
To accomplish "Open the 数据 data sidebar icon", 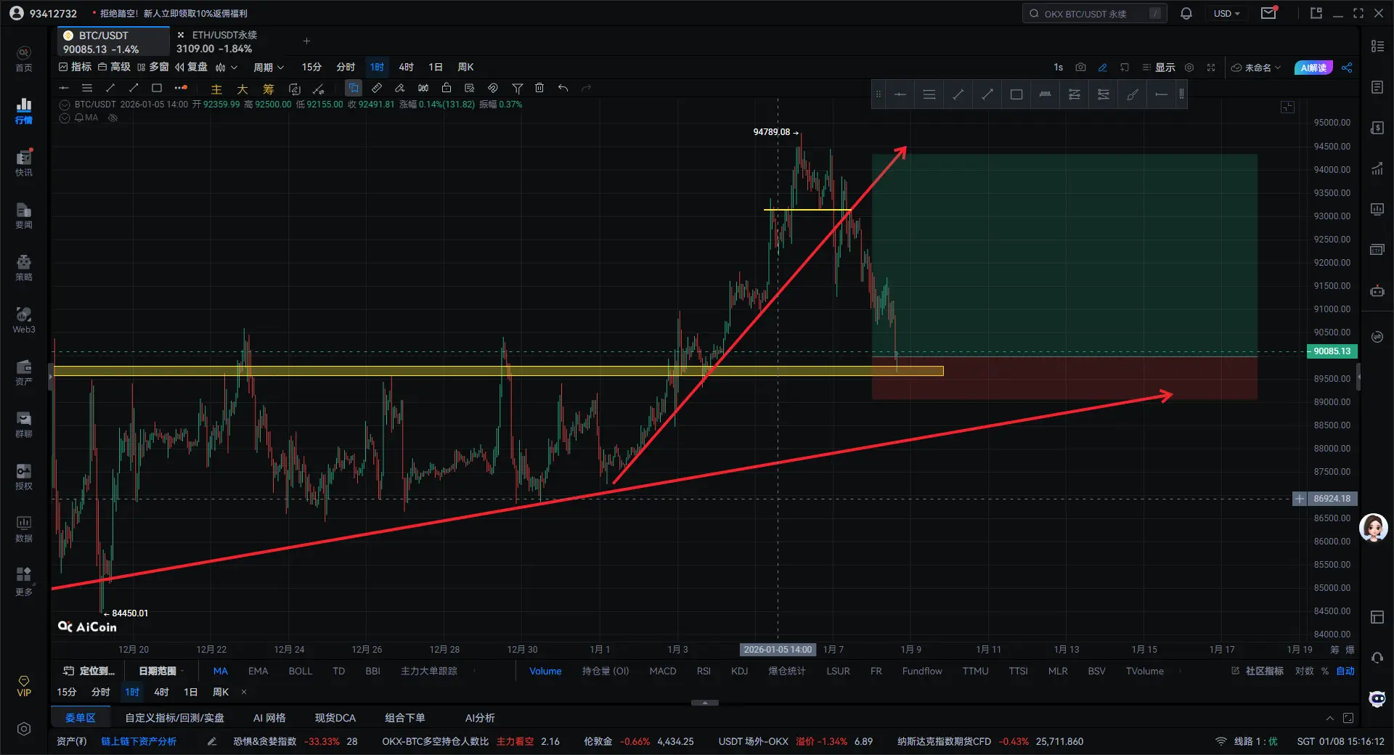I will pos(24,529).
